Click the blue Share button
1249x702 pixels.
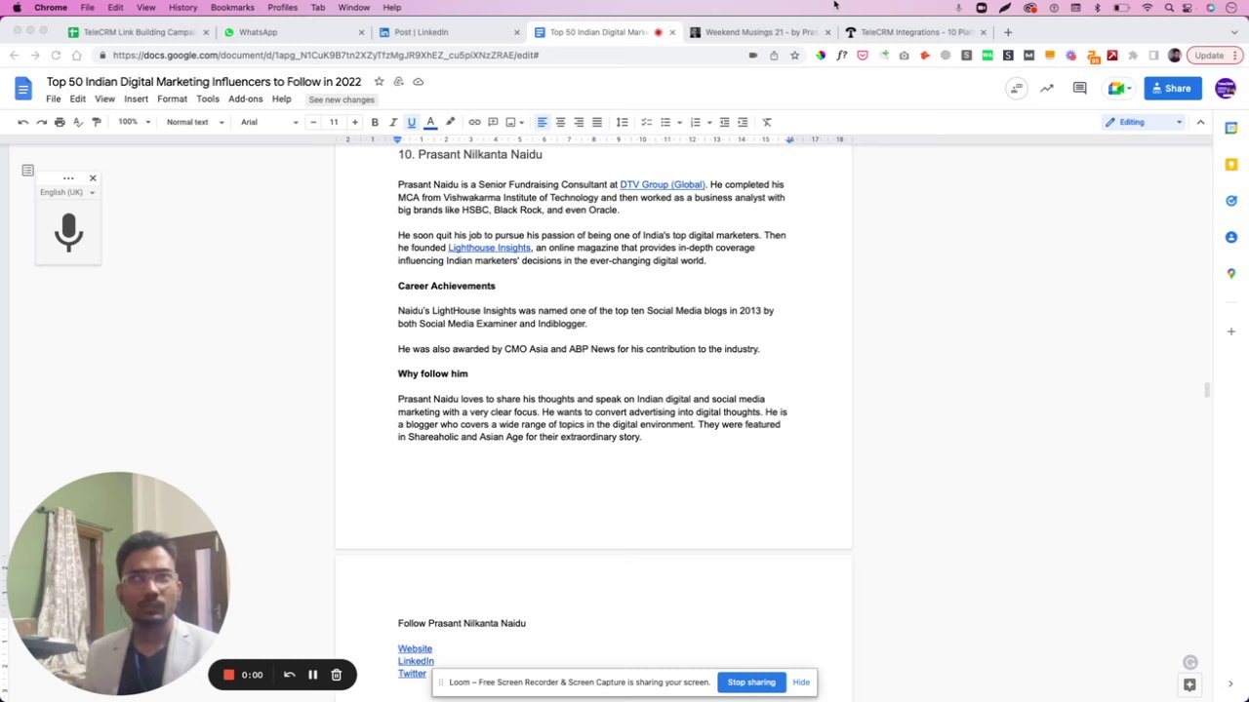(1173, 89)
